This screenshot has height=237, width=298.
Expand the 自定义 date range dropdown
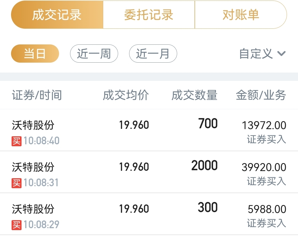point(256,54)
